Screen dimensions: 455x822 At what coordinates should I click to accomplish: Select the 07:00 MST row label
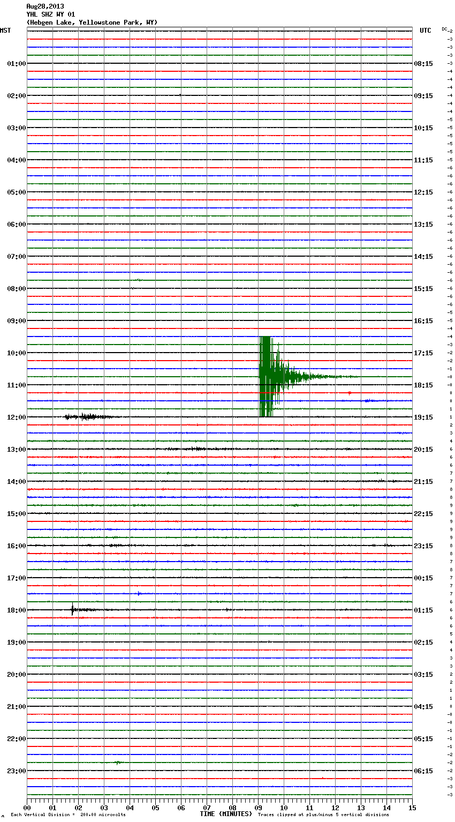[16, 257]
